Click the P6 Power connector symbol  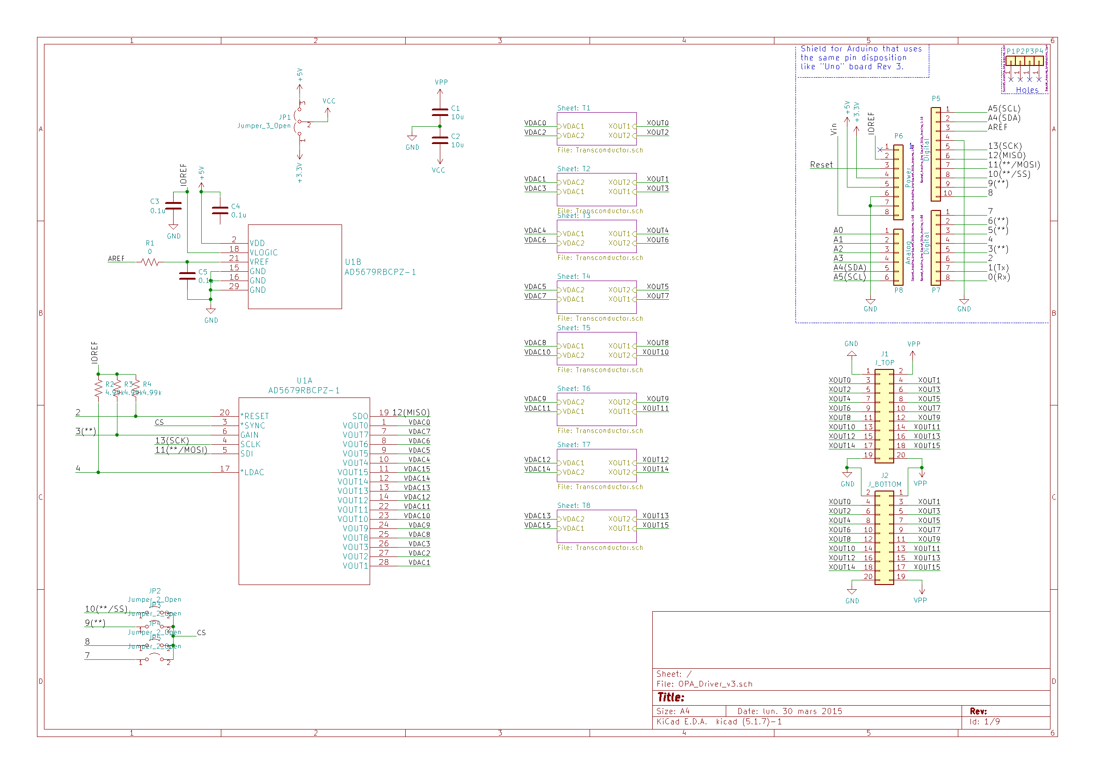(898, 182)
